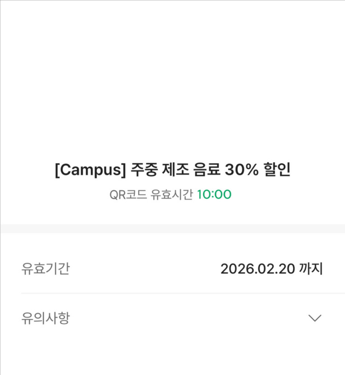Tap the 30% discount figure in the title
345x375 pixels.
(x=241, y=170)
